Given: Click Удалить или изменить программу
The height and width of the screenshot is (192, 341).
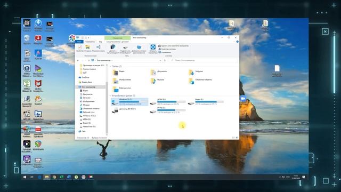Looking at the screenshot, I should 173,46.
